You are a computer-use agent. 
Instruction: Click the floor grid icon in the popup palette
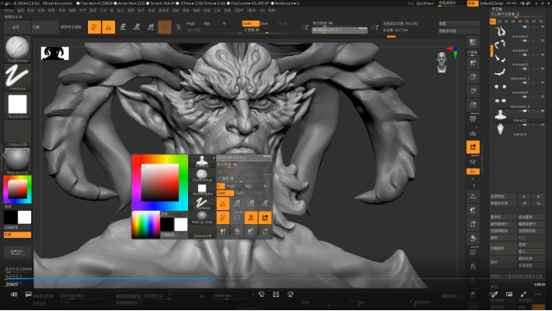tap(237, 217)
